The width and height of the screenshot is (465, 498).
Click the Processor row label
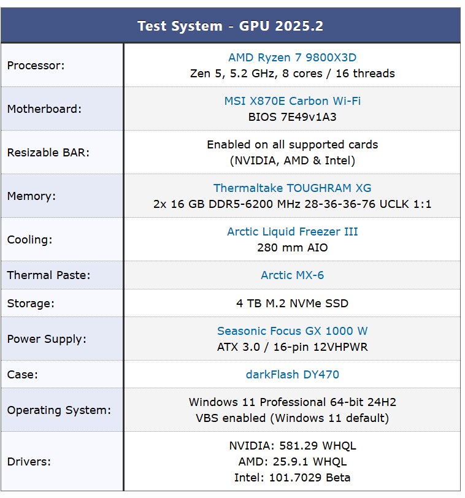pyautogui.click(x=36, y=65)
